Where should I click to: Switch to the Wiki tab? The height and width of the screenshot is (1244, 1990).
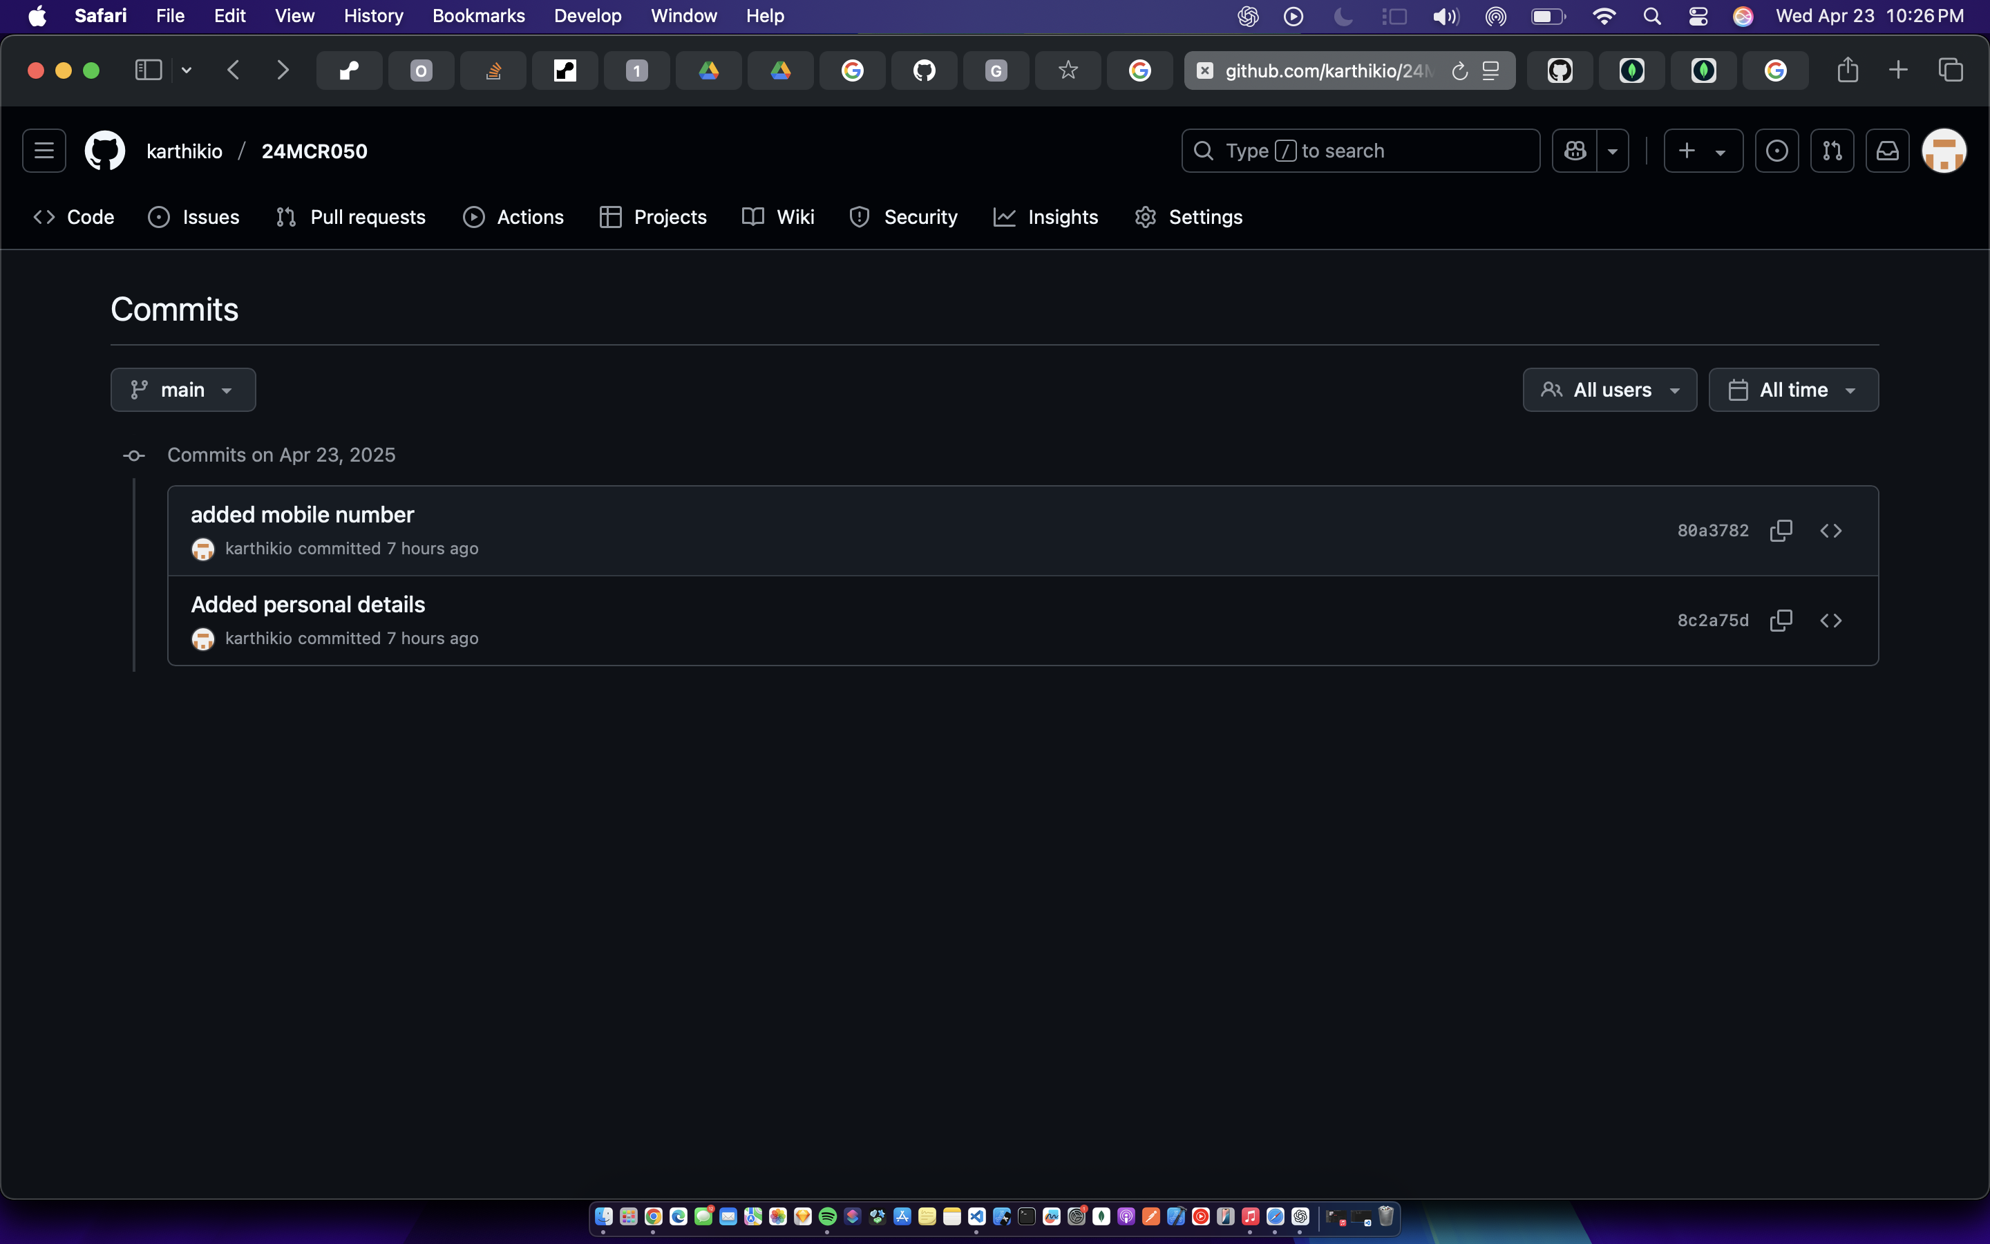pyautogui.click(x=778, y=217)
